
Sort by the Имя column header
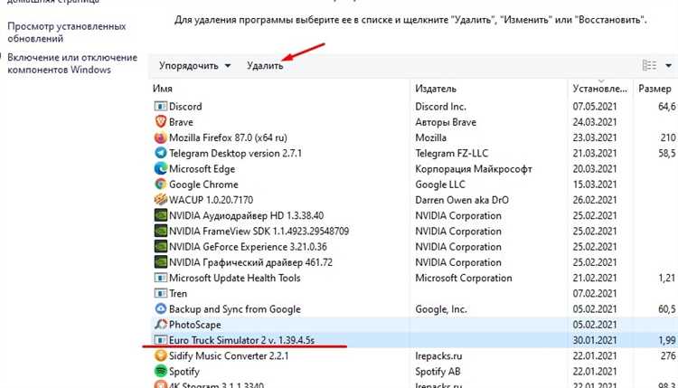162,89
